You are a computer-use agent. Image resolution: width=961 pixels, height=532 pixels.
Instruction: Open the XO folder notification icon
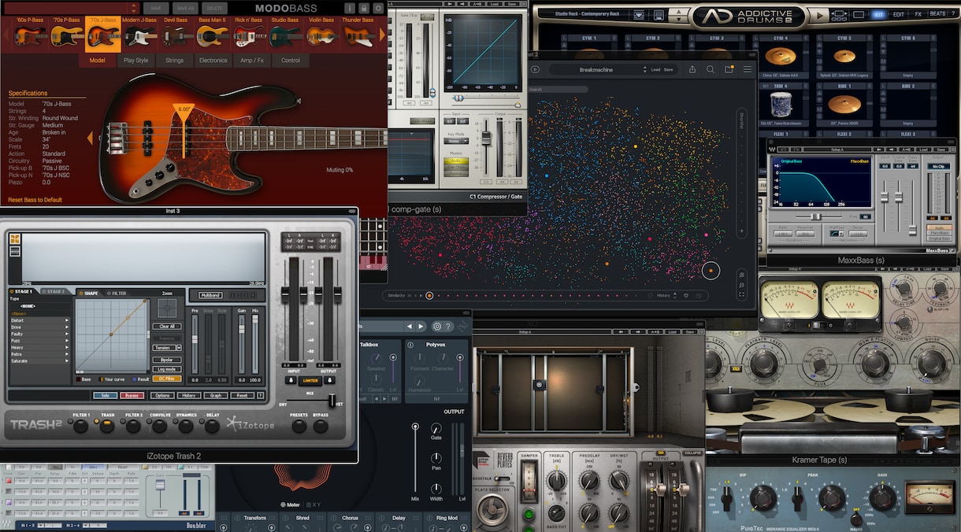click(729, 69)
